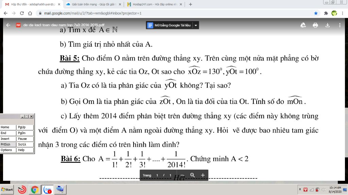Click Help on on-screen keyboard
This screenshot has height=195, width=348.
(25, 150)
